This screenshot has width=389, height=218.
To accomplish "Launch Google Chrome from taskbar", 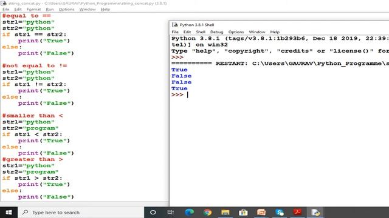I will pos(207,213).
